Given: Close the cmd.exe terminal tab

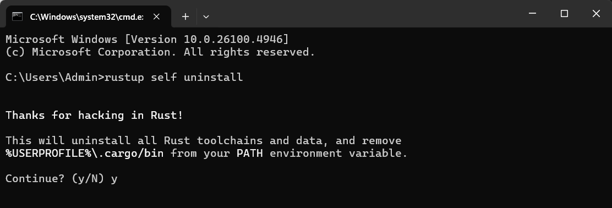Looking at the screenshot, I should (156, 17).
